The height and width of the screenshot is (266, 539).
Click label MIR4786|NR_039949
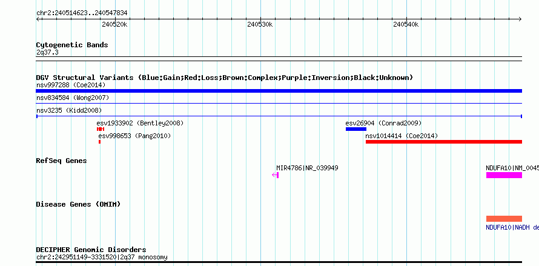click(307, 168)
